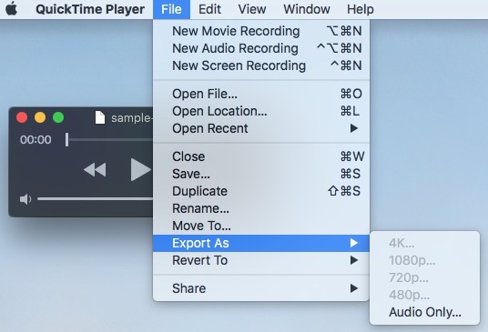The width and height of the screenshot is (488, 332).
Task: Choose Save… from File menu
Action: tap(261, 174)
